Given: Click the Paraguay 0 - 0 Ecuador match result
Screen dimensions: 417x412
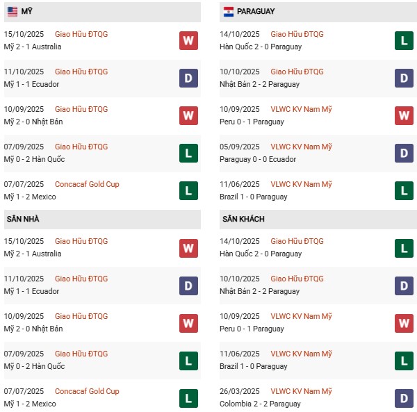Looking at the screenshot, I should click(x=259, y=159).
